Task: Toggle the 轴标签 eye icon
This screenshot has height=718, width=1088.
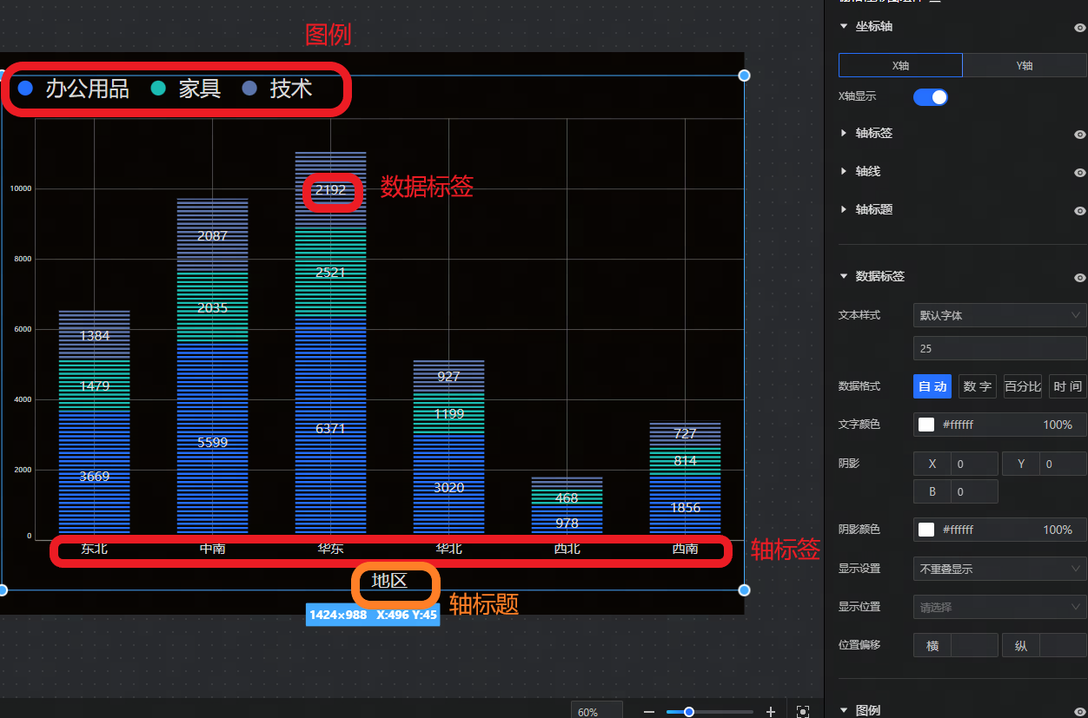Action: (x=1079, y=135)
